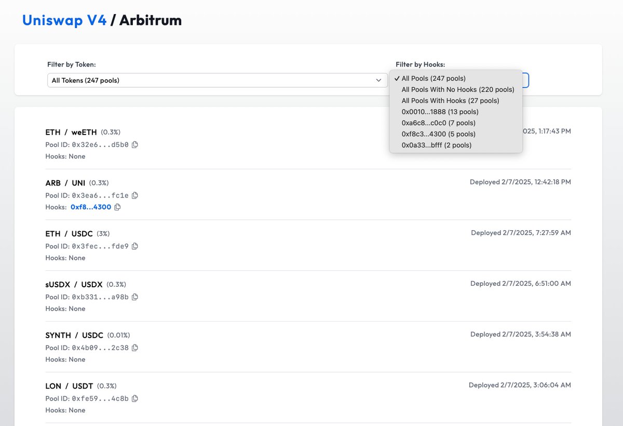Viewport: 623px width, 426px height.
Task: Click the ETH / USDC pool name
Action: [69, 234]
